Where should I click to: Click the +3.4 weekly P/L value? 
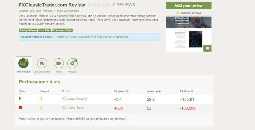coord(118,99)
